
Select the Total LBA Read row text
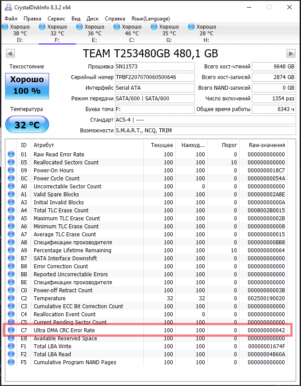pyautogui.click(x=52, y=354)
